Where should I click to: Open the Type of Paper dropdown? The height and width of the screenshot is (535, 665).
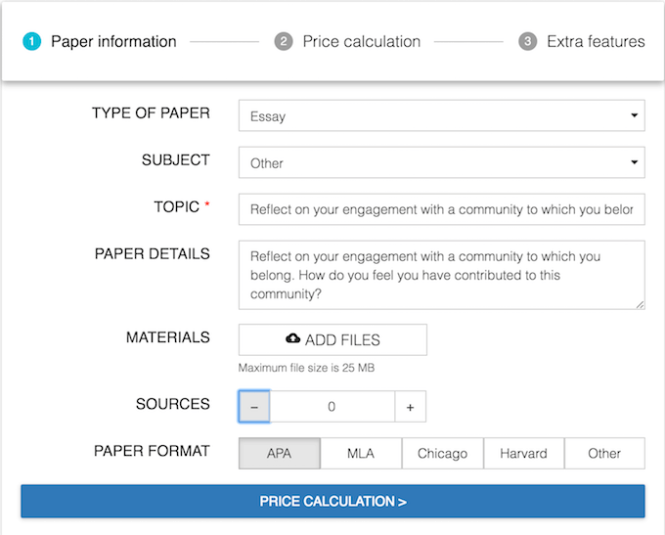[441, 116]
